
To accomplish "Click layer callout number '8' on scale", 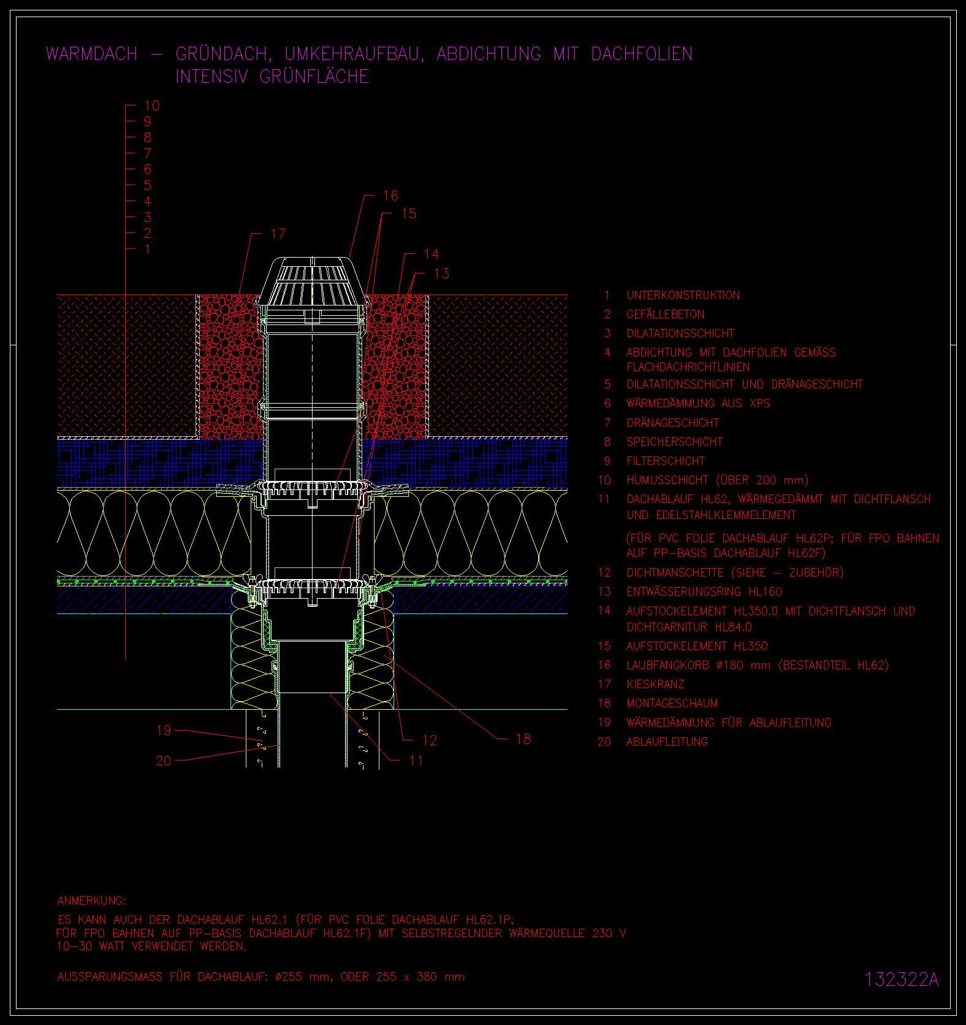I will (148, 137).
